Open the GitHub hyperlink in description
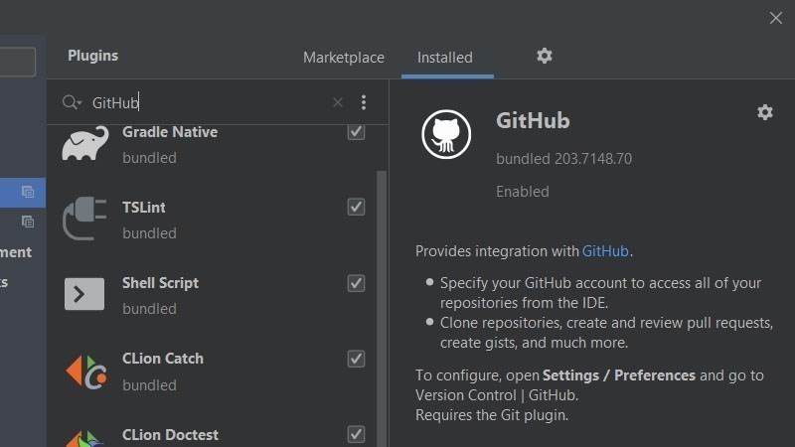This screenshot has width=795, height=447. click(x=605, y=251)
